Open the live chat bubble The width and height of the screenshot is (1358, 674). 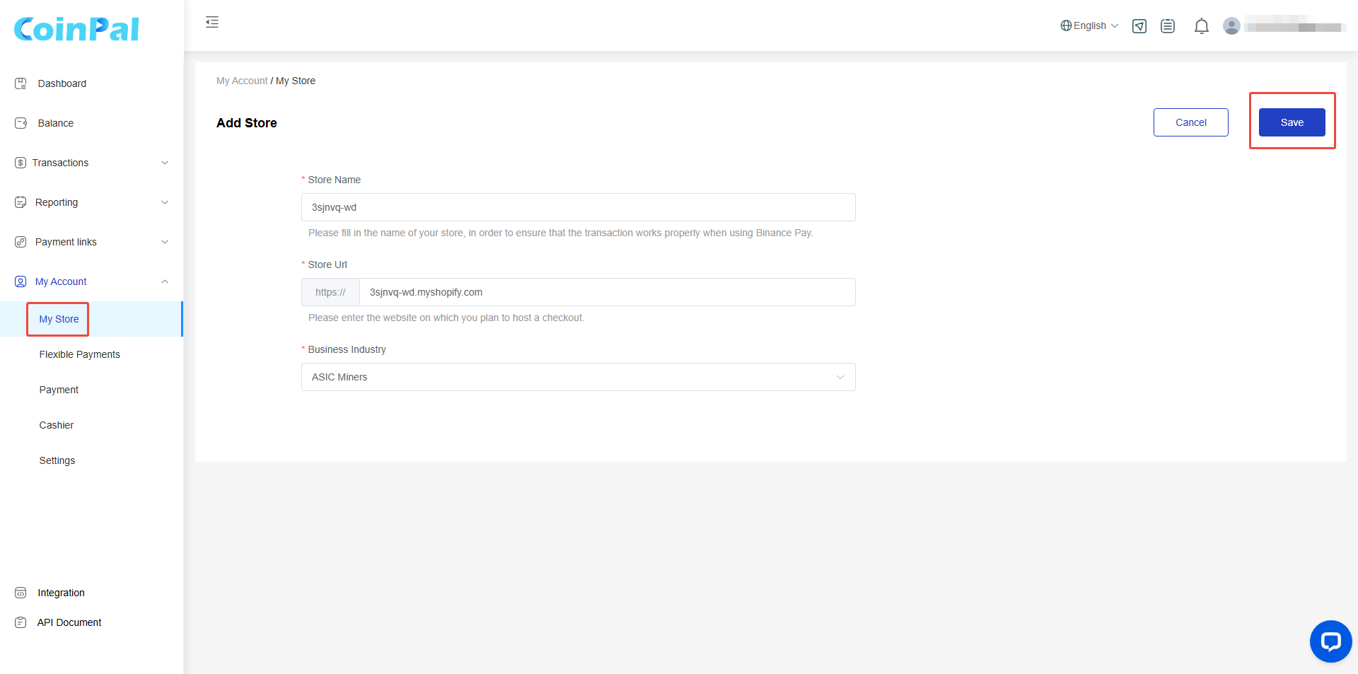[1330, 641]
